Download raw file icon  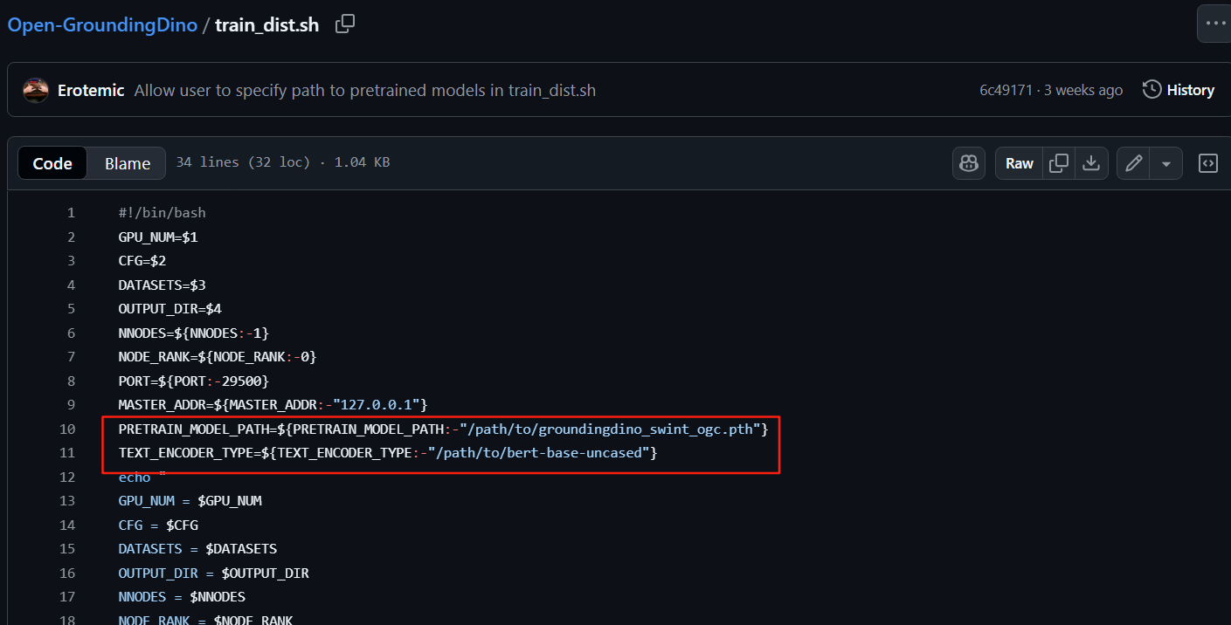click(x=1090, y=163)
